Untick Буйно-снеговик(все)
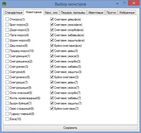 pyautogui.click(x=52, y=45)
